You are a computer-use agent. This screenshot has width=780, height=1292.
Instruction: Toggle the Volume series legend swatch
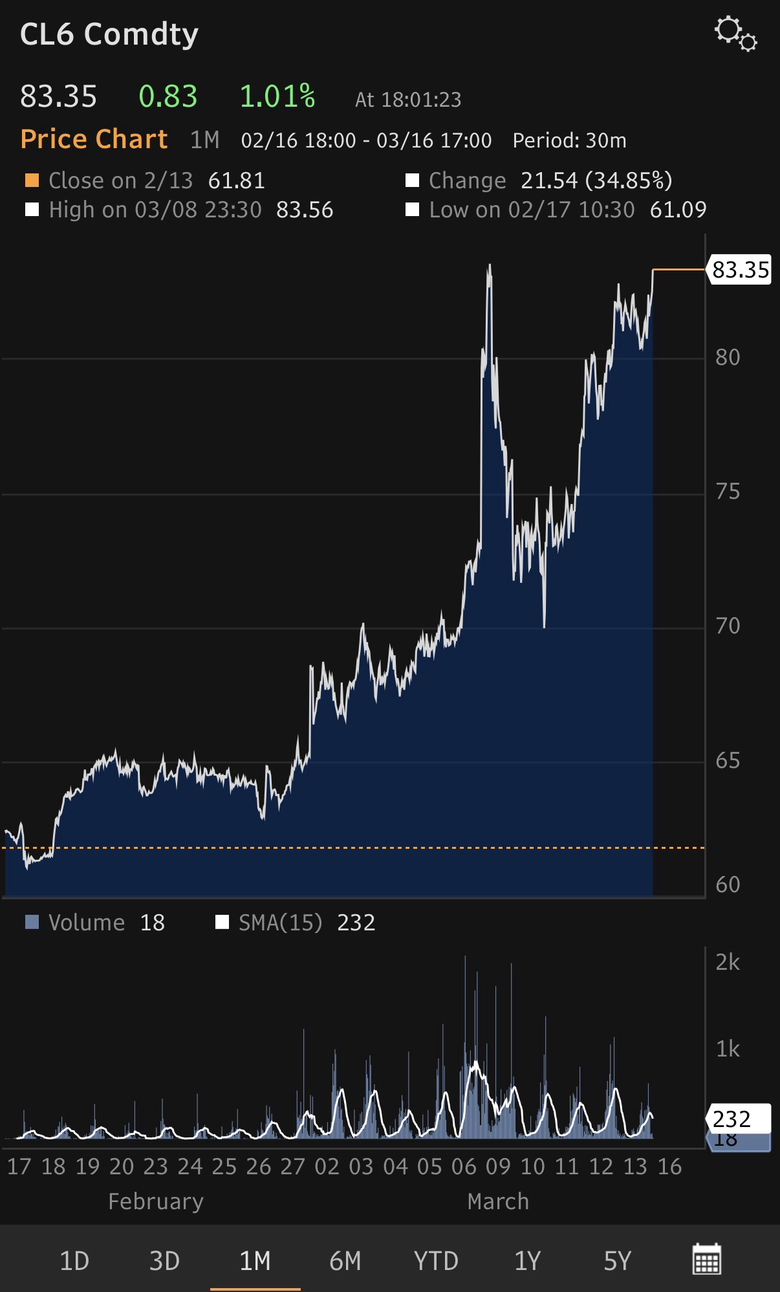32,923
